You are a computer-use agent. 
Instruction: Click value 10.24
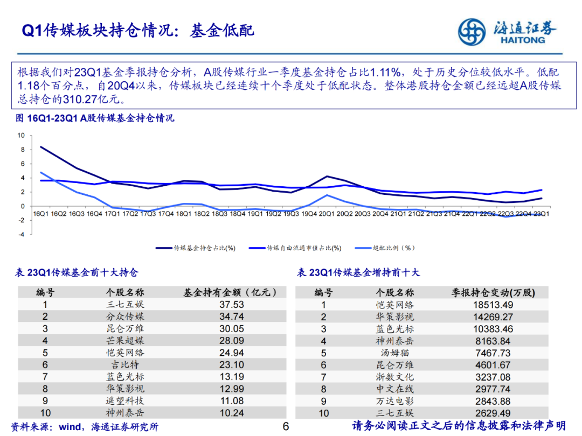[x=232, y=413]
